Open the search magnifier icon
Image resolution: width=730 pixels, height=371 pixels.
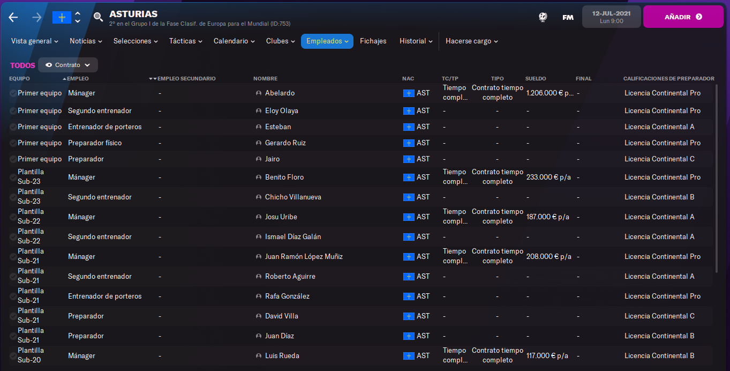98,17
